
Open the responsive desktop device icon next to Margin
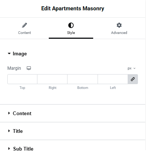tap(29, 68)
